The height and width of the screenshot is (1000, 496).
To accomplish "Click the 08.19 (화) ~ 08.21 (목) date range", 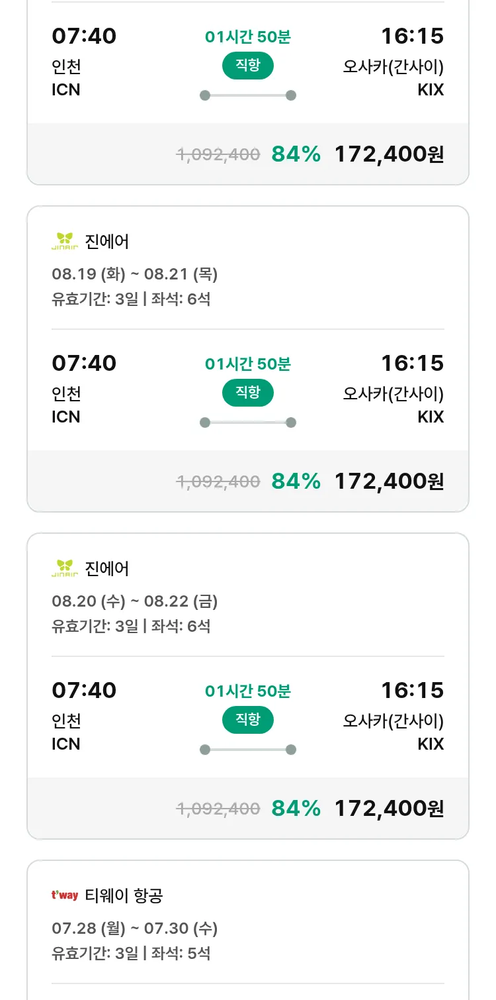I will coord(134,274).
